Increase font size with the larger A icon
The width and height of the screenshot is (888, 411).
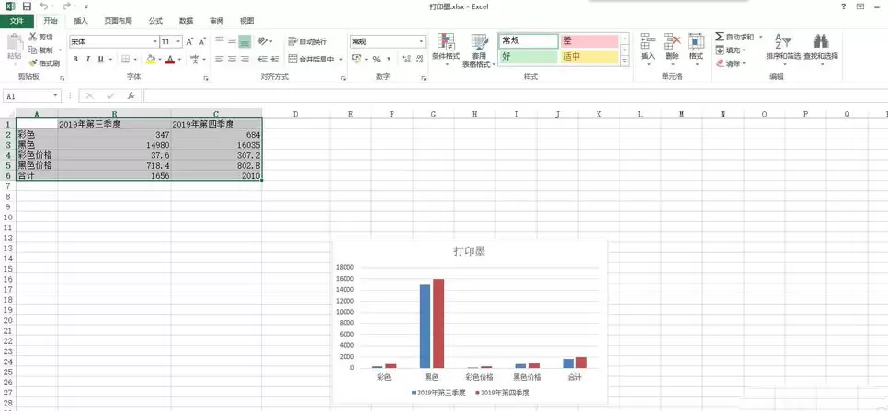point(189,41)
